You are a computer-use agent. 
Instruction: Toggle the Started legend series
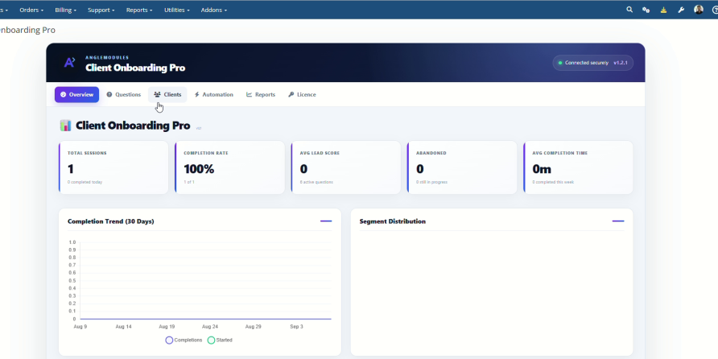220,340
